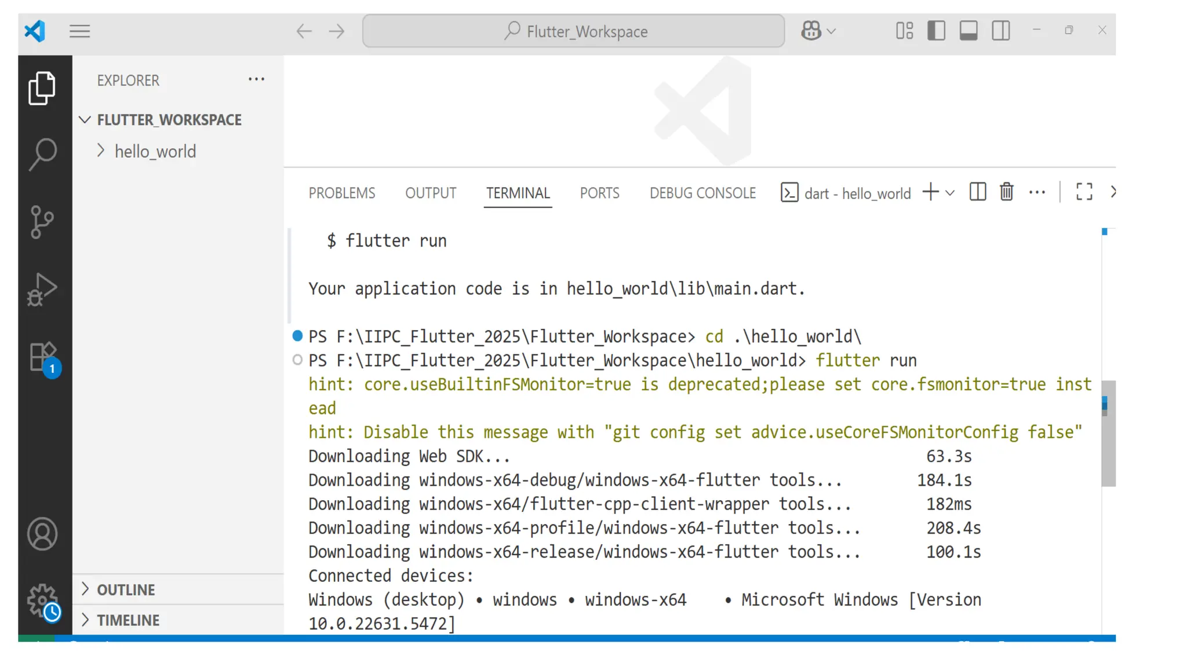Toggle the bottom panel visibility

pos(968,31)
